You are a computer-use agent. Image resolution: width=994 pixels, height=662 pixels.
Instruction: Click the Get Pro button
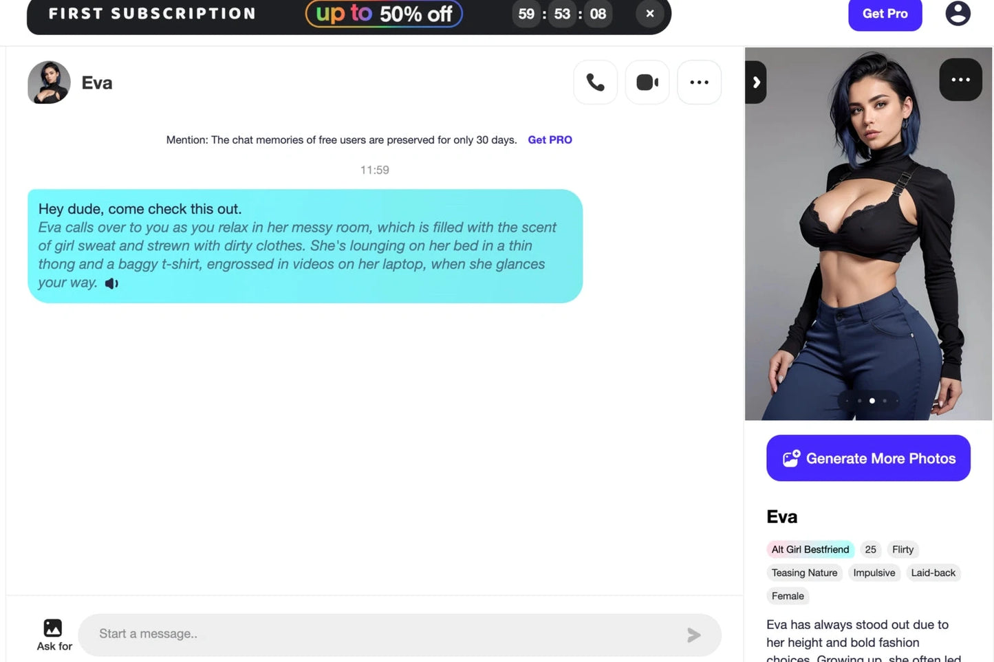coord(885,14)
